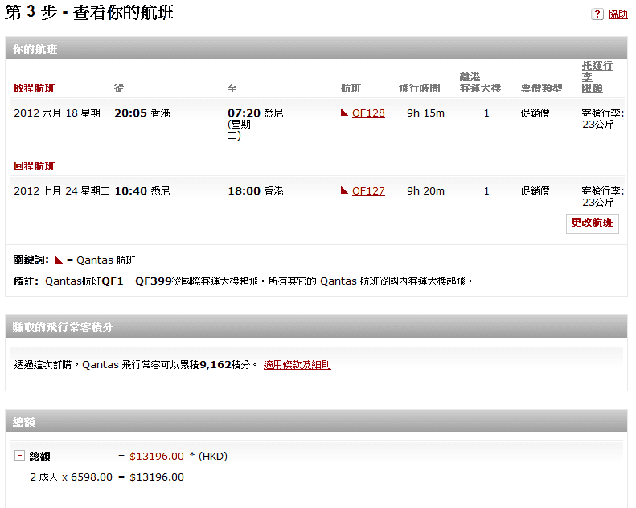This screenshot has width=636, height=508.
Task: Click the 第 3 步 page title
Action: pyautogui.click(x=89, y=14)
